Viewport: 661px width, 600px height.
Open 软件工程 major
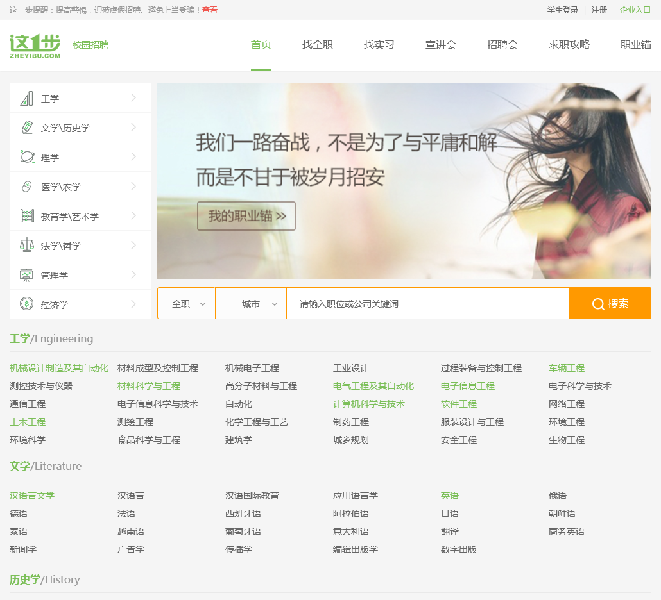459,404
